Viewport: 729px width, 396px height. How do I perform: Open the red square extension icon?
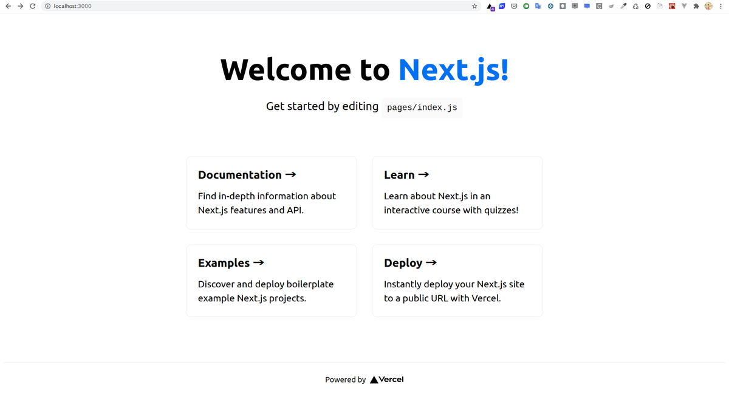coord(672,6)
